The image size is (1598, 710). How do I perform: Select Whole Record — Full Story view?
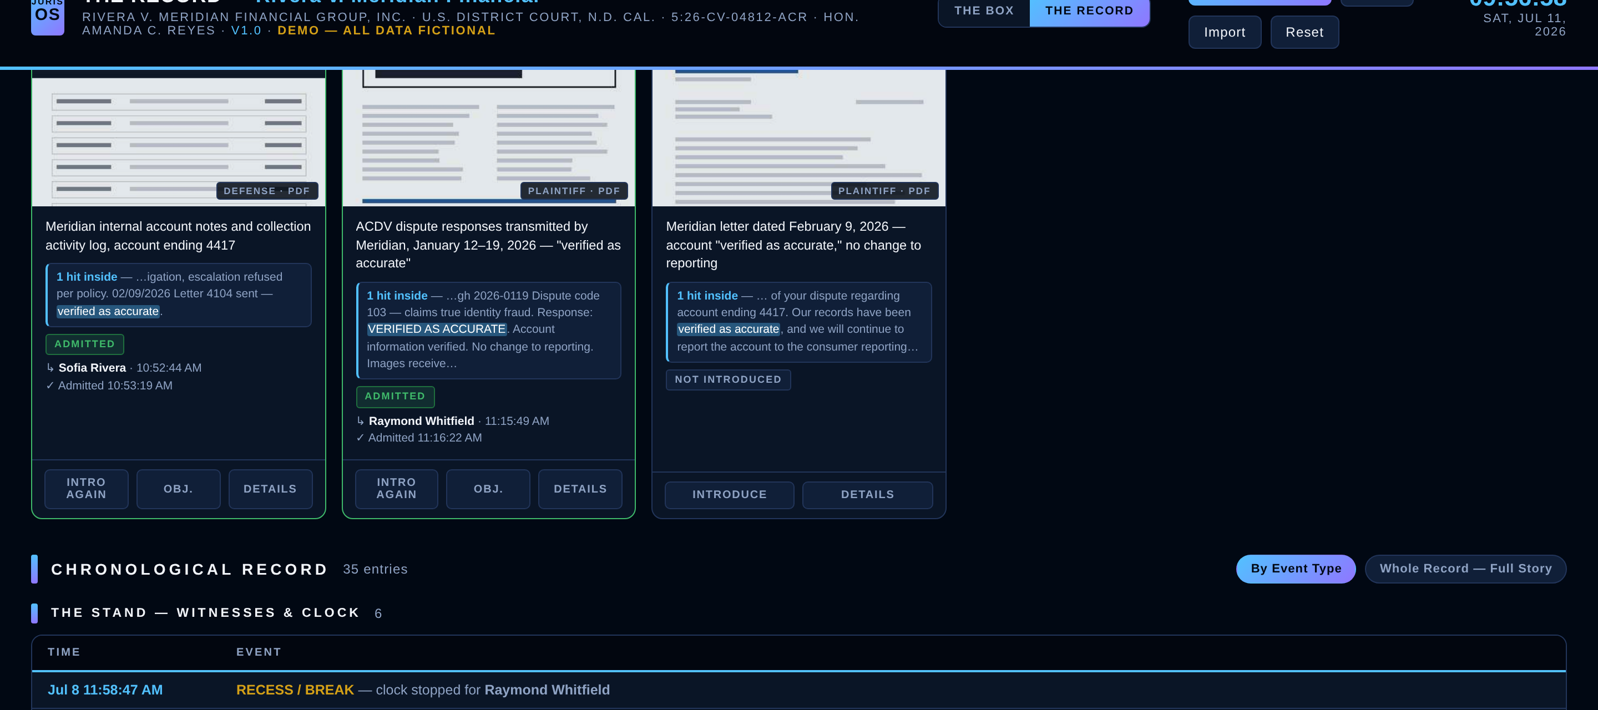point(1465,569)
